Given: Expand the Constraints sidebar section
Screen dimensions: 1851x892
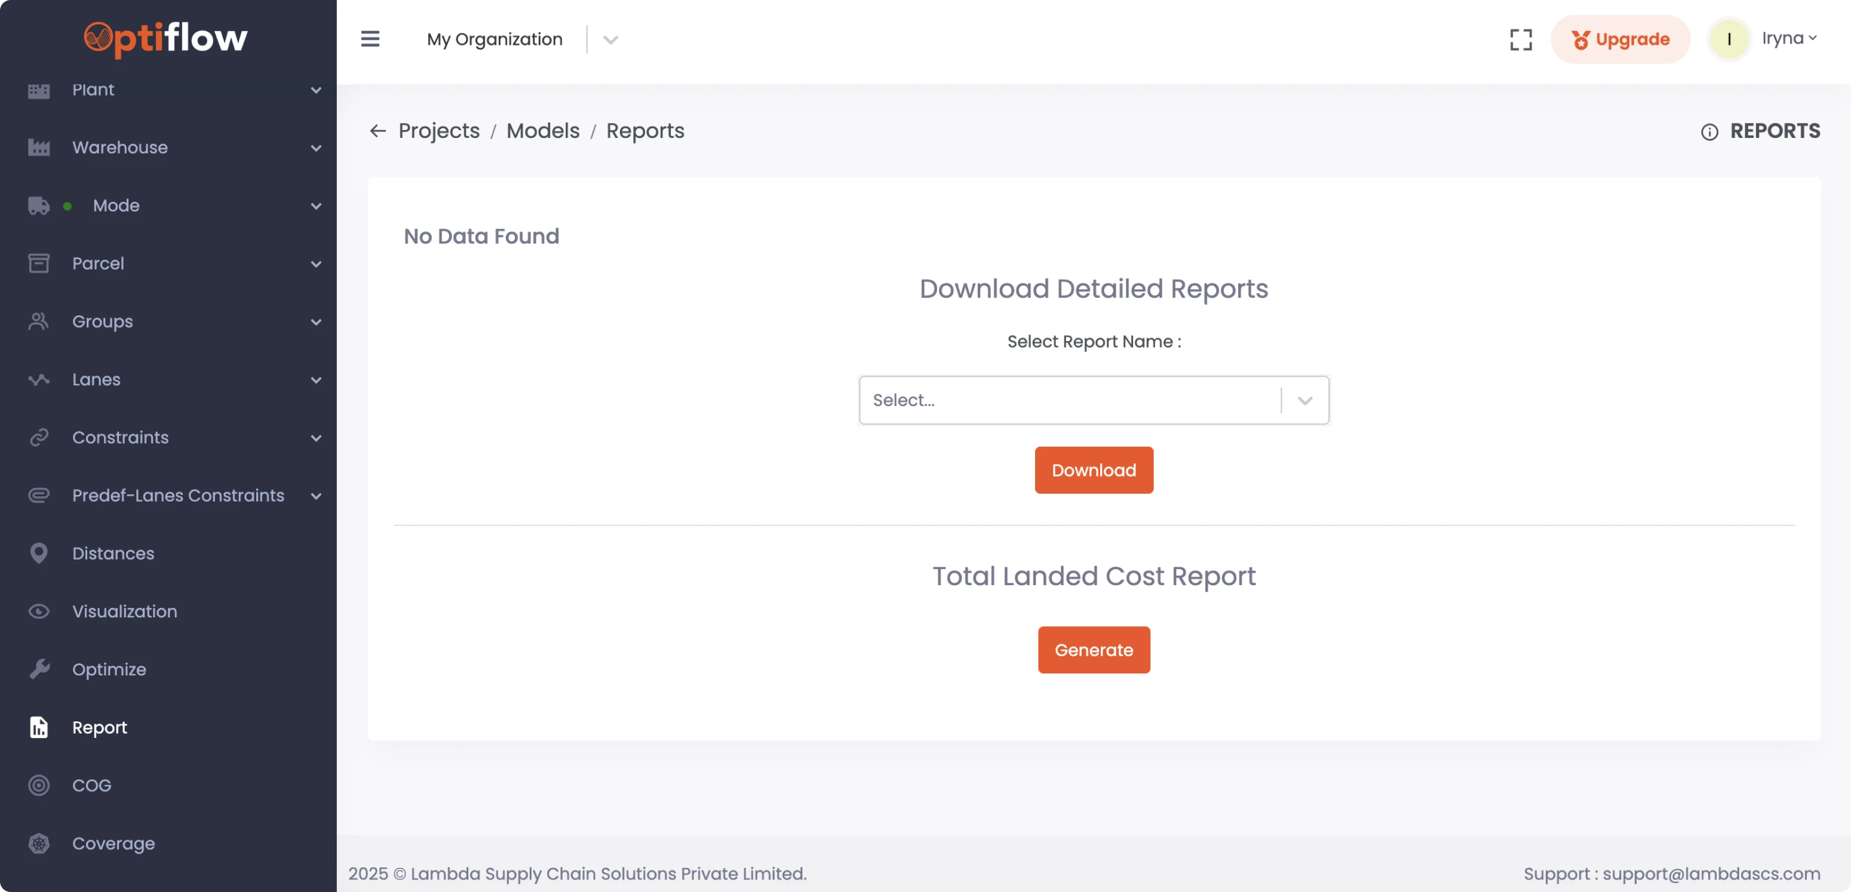Looking at the screenshot, I should coord(316,438).
